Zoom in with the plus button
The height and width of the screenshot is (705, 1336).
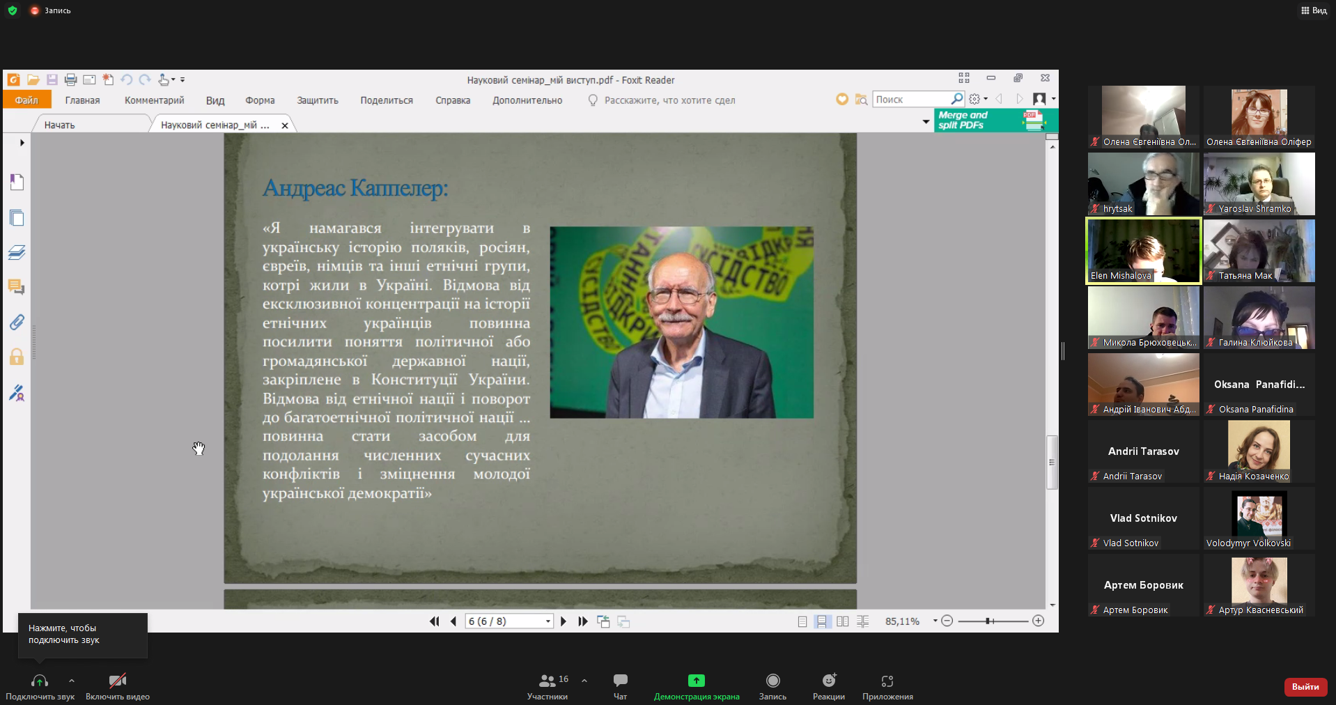pyautogui.click(x=1039, y=621)
